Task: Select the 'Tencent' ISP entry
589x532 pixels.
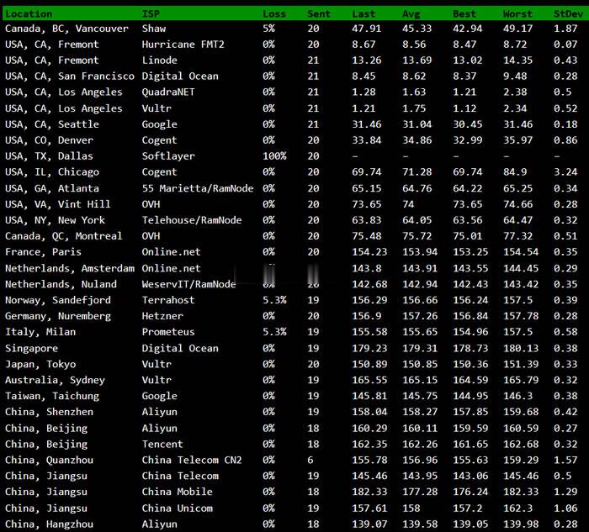Action: (x=162, y=444)
